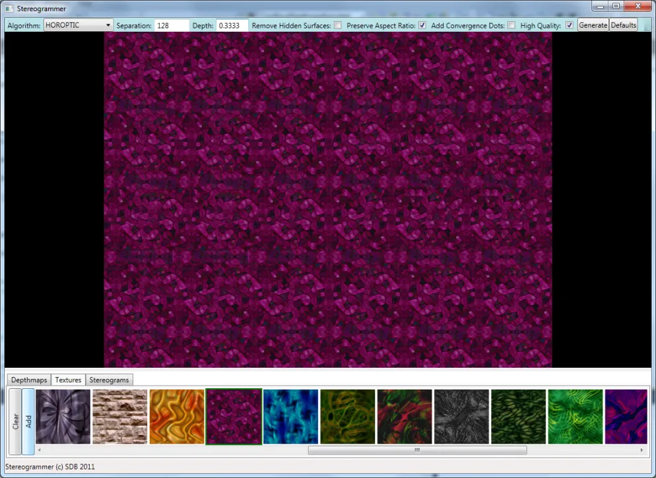Open the Algorithm HOROPTIC dropdown
656x478 pixels.
pyautogui.click(x=79, y=25)
